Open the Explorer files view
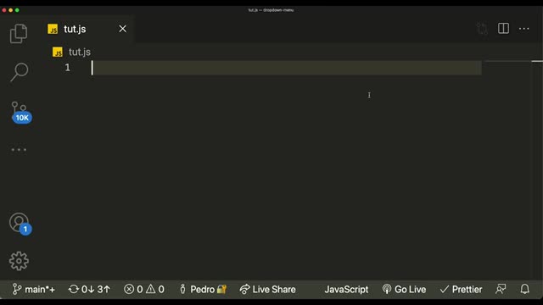 click(19, 34)
